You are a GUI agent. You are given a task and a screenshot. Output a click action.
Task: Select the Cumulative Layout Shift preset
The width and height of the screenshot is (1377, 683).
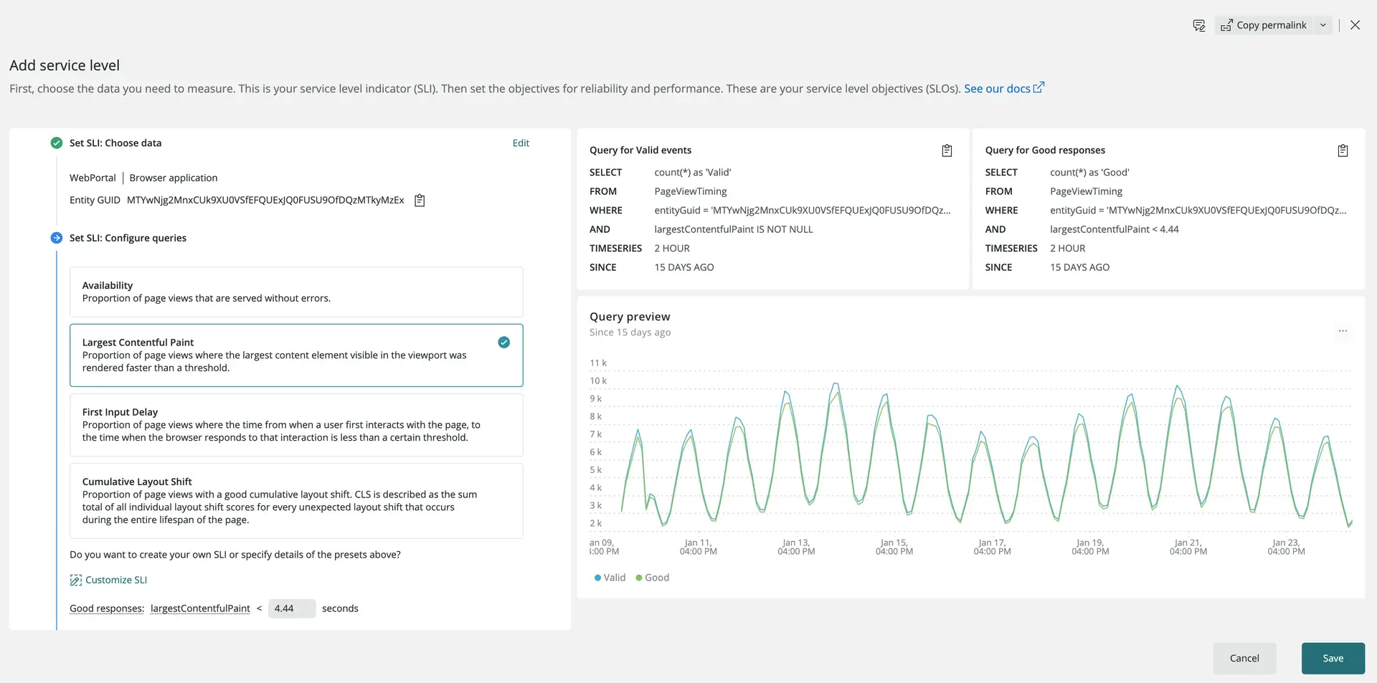click(296, 501)
